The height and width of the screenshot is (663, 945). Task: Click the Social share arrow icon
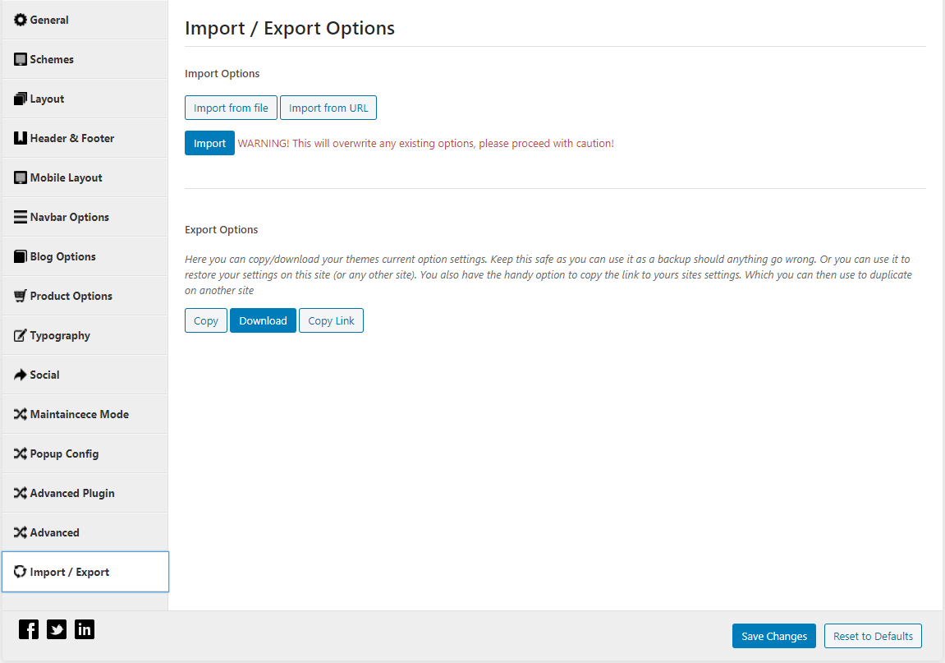(x=21, y=375)
